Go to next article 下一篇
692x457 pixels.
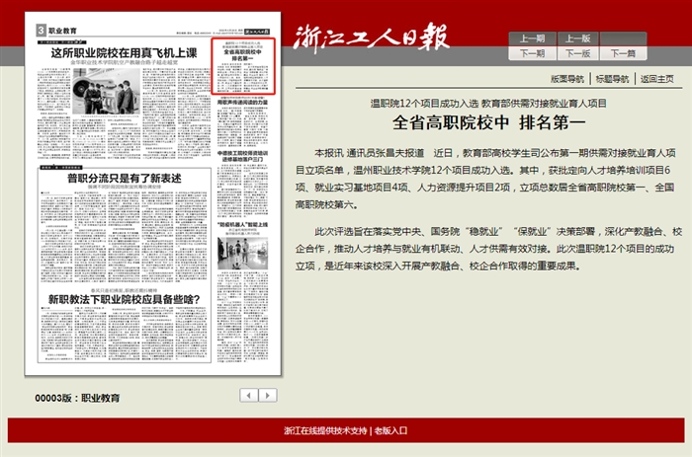(x=623, y=53)
